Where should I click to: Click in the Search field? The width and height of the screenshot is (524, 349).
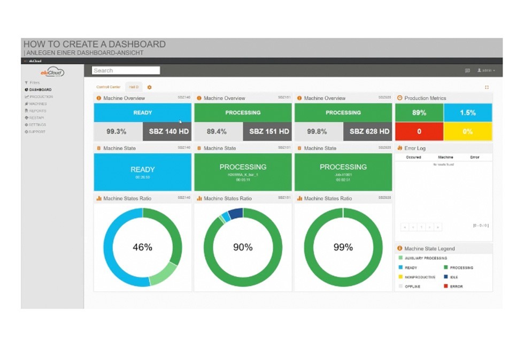pos(126,71)
